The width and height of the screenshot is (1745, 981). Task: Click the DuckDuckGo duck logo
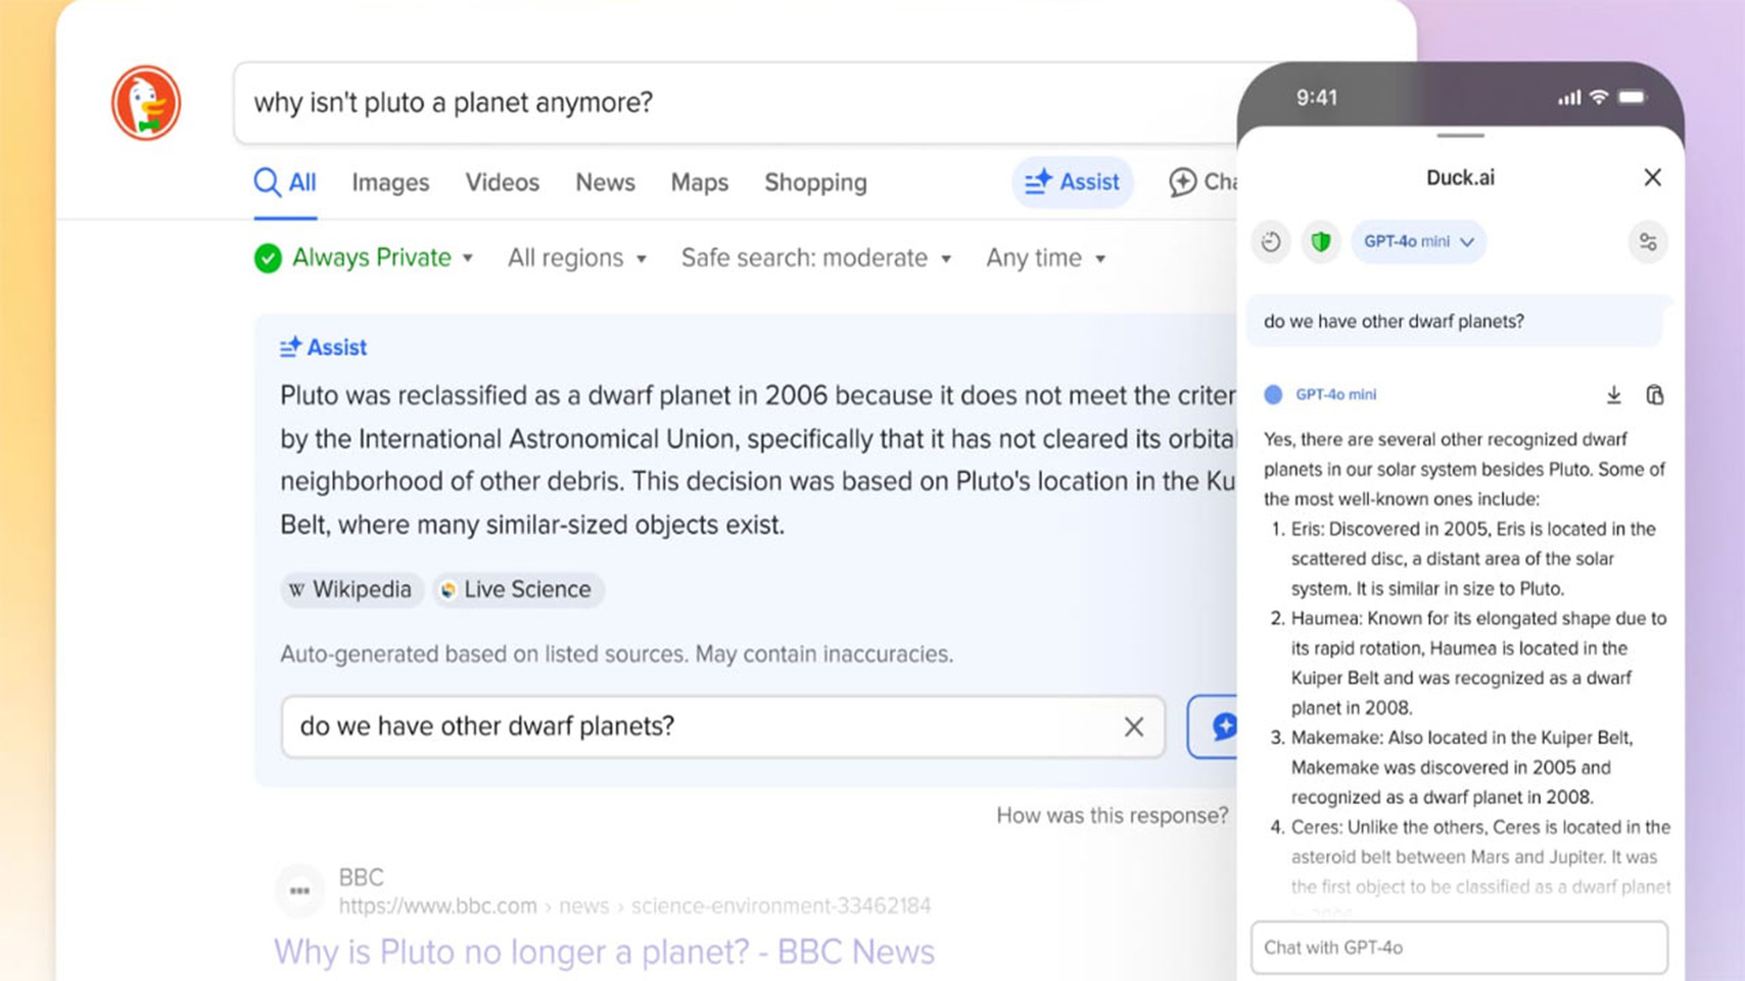[x=145, y=102]
